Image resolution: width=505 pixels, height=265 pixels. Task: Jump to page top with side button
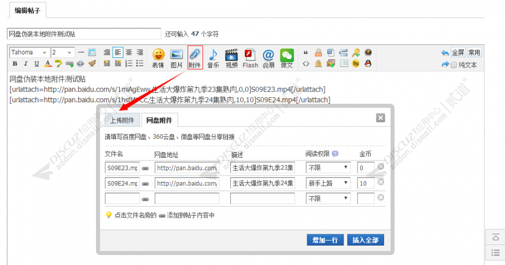496,238
